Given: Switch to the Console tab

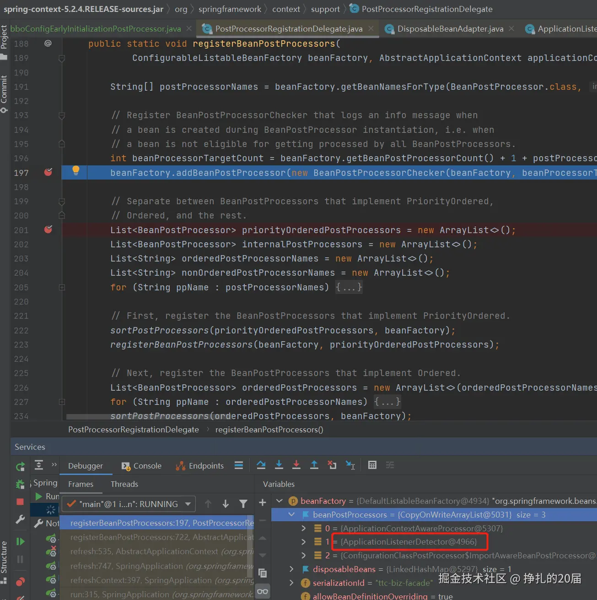Looking at the screenshot, I should pyautogui.click(x=141, y=466).
